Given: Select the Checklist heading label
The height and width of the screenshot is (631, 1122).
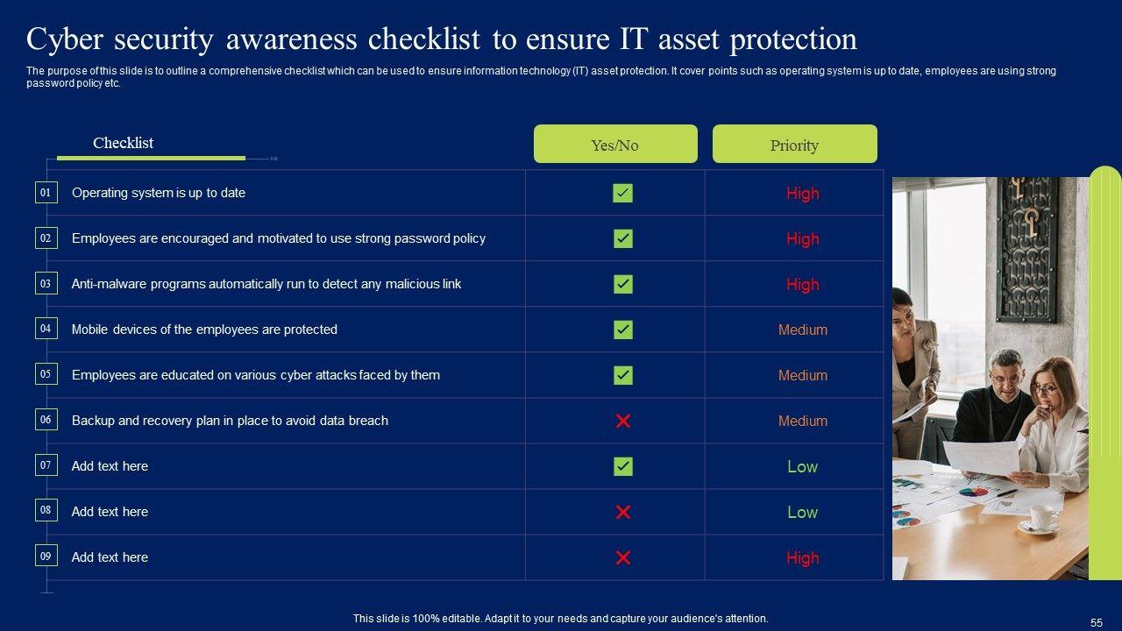Looking at the screenshot, I should click(x=124, y=143).
